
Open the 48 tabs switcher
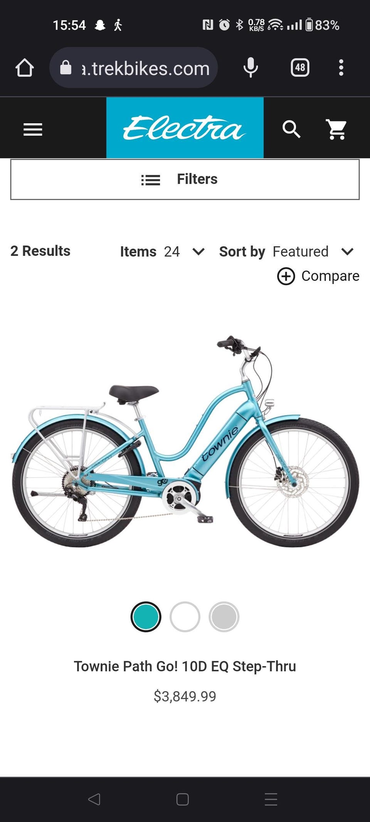click(x=300, y=68)
